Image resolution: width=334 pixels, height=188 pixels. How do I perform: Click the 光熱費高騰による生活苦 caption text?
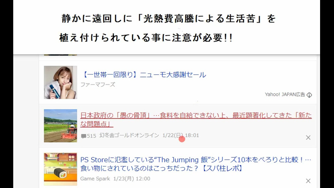tap(199, 18)
